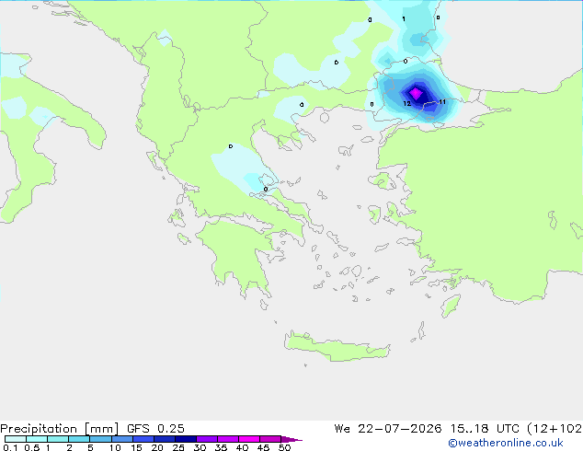Click the legend label '25'

[x=178, y=447]
